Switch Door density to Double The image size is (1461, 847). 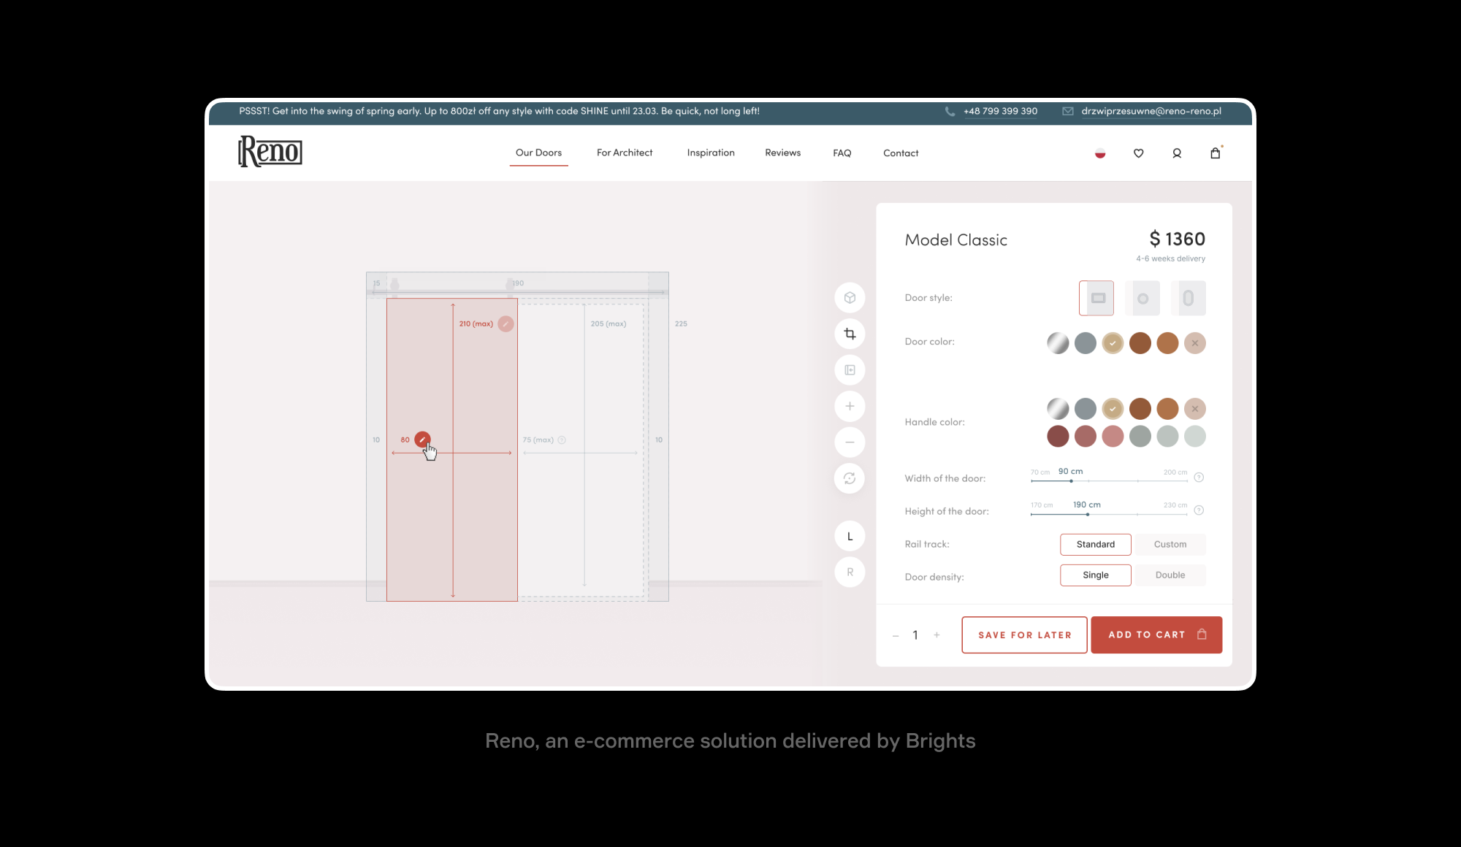point(1170,575)
